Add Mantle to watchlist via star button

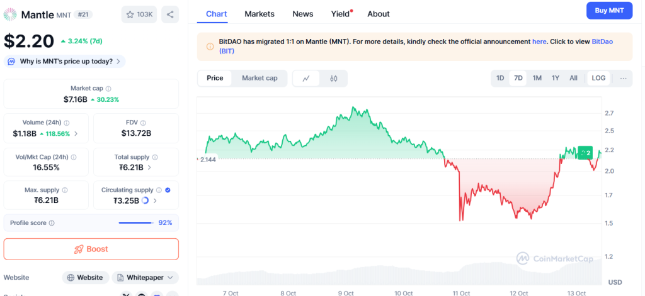[x=139, y=14]
